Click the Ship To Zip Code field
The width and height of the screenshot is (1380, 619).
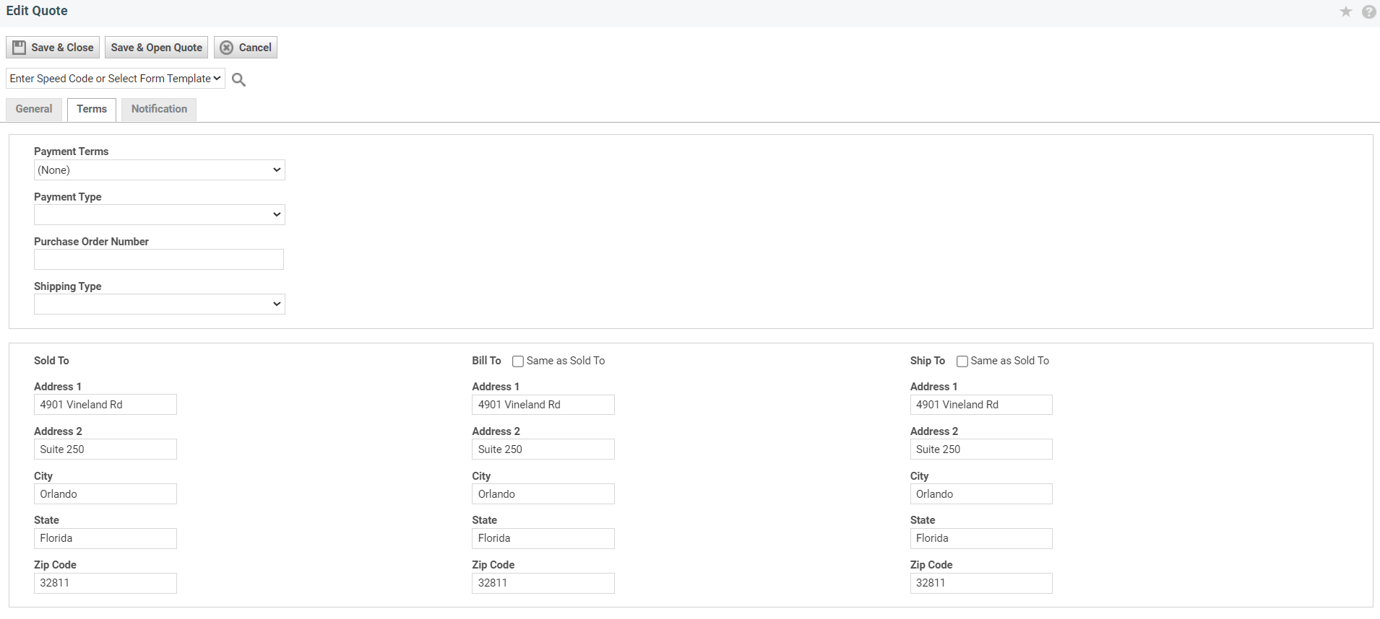click(x=980, y=583)
